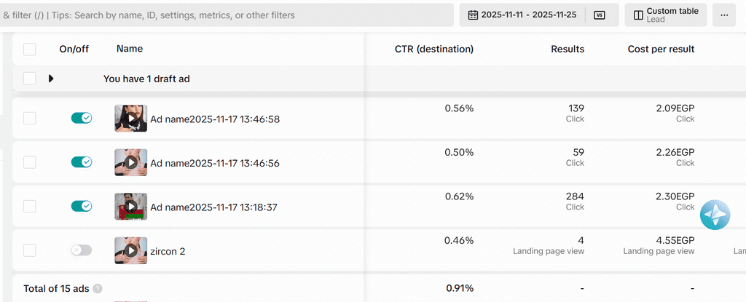746x302 pixels.
Task: Open the Custom table Lead dropdown
Action: click(x=665, y=15)
